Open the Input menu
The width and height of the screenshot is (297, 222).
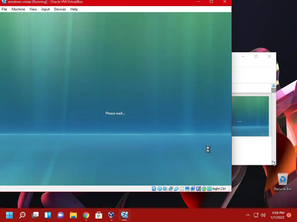point(46,9)
